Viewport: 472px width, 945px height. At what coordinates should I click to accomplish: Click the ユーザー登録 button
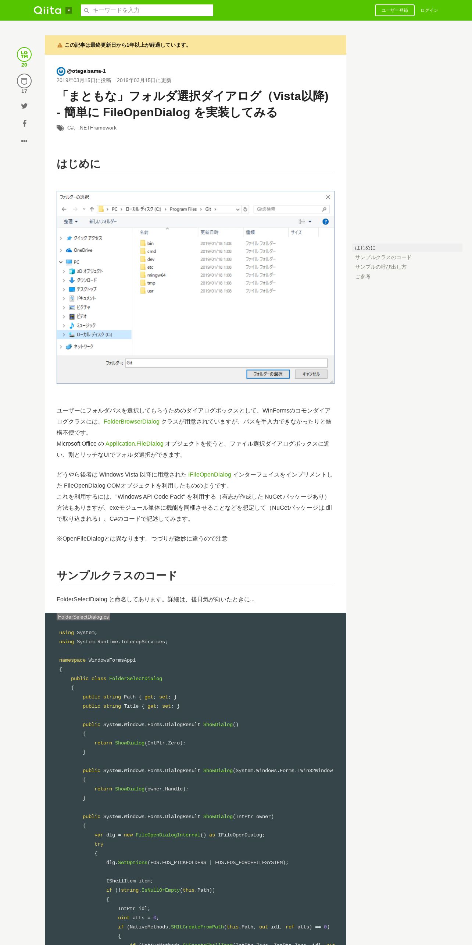pyautogui.click(x=395, y=10)
